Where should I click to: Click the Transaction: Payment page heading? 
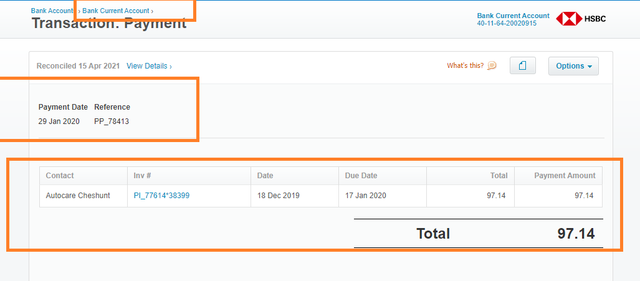click(109, 24)
